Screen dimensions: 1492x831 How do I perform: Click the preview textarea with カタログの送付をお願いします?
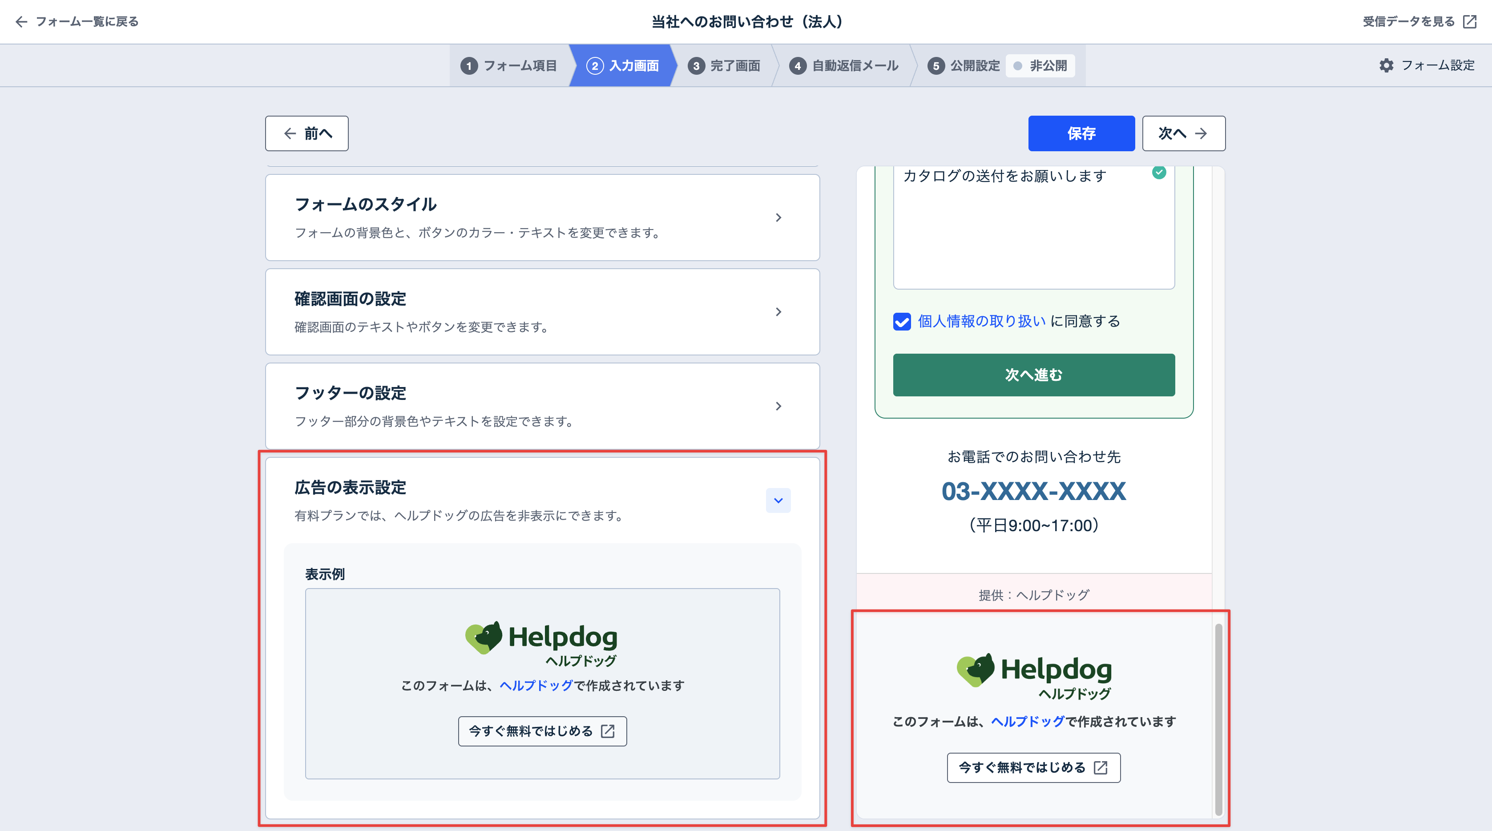1033,227
